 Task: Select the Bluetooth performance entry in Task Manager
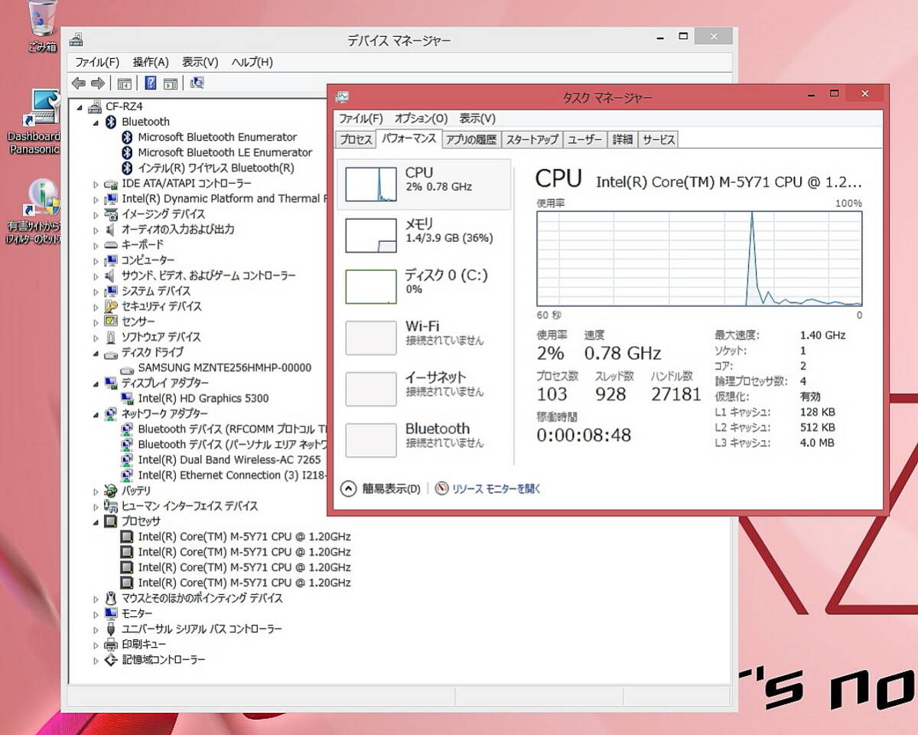click(x=424, y=440)
